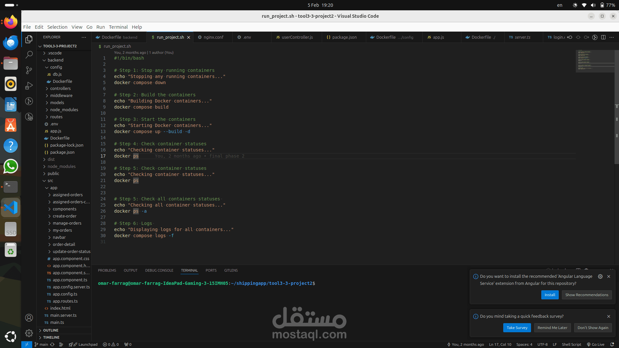The width and height of the screenshot is (619, 348).
Task: Open notifications bell in status bar
Action: pyautogui.click(x=612, y=344)
